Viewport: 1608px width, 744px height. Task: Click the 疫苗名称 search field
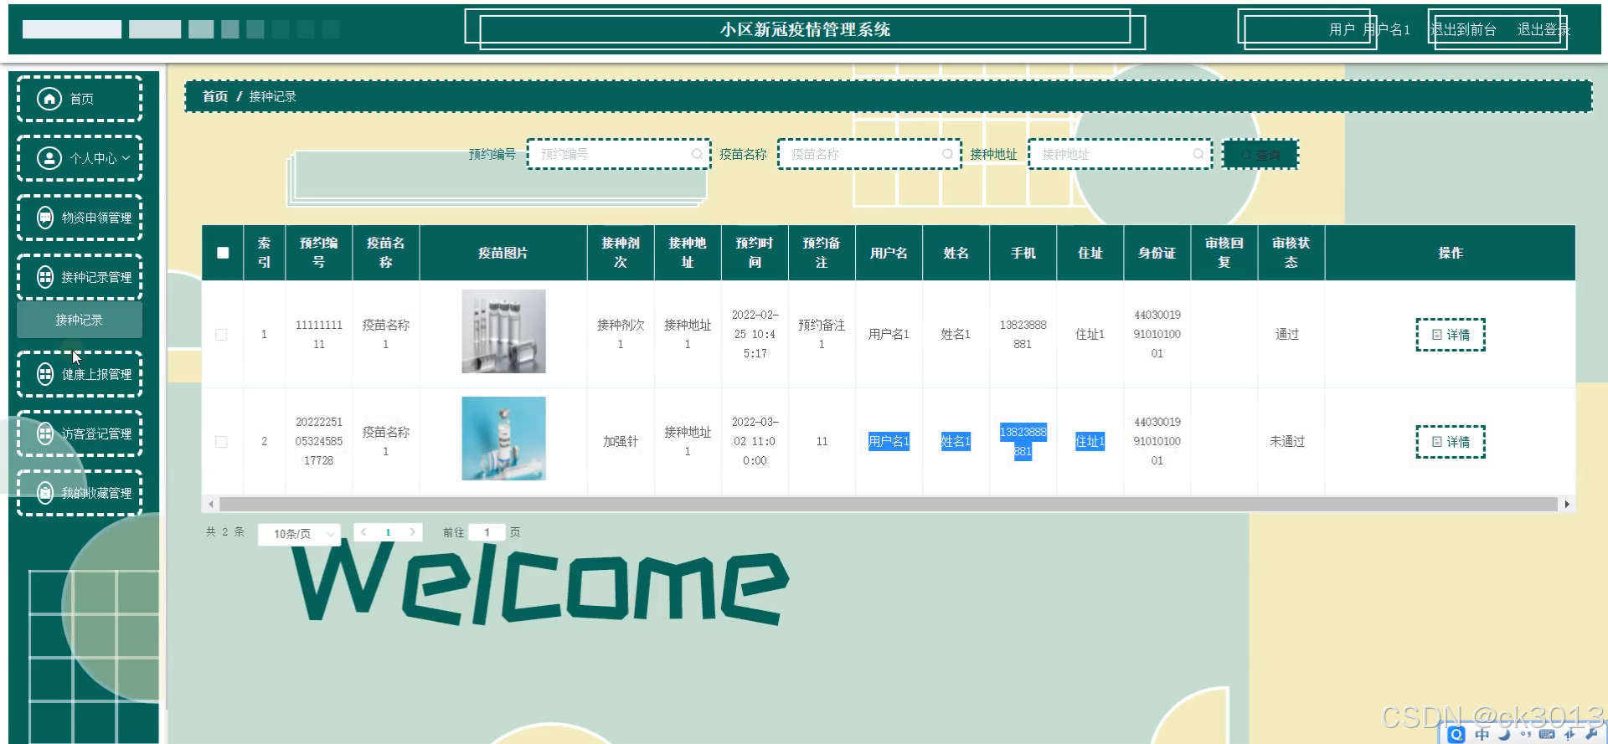(x=868, y=154)
